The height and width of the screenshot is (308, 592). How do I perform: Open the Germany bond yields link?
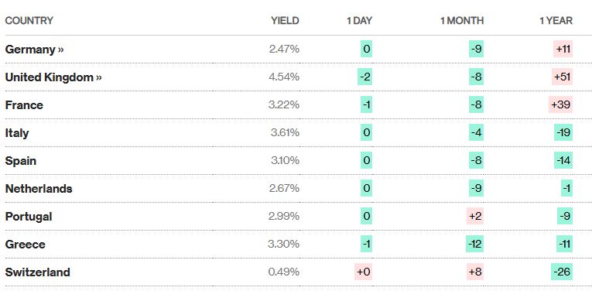tap(34, 50)
